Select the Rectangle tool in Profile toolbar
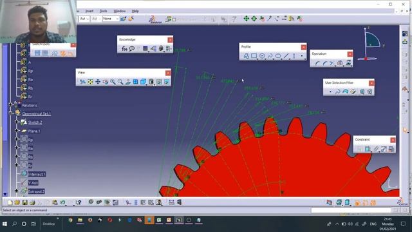412x232 pixels. point(254,56)
